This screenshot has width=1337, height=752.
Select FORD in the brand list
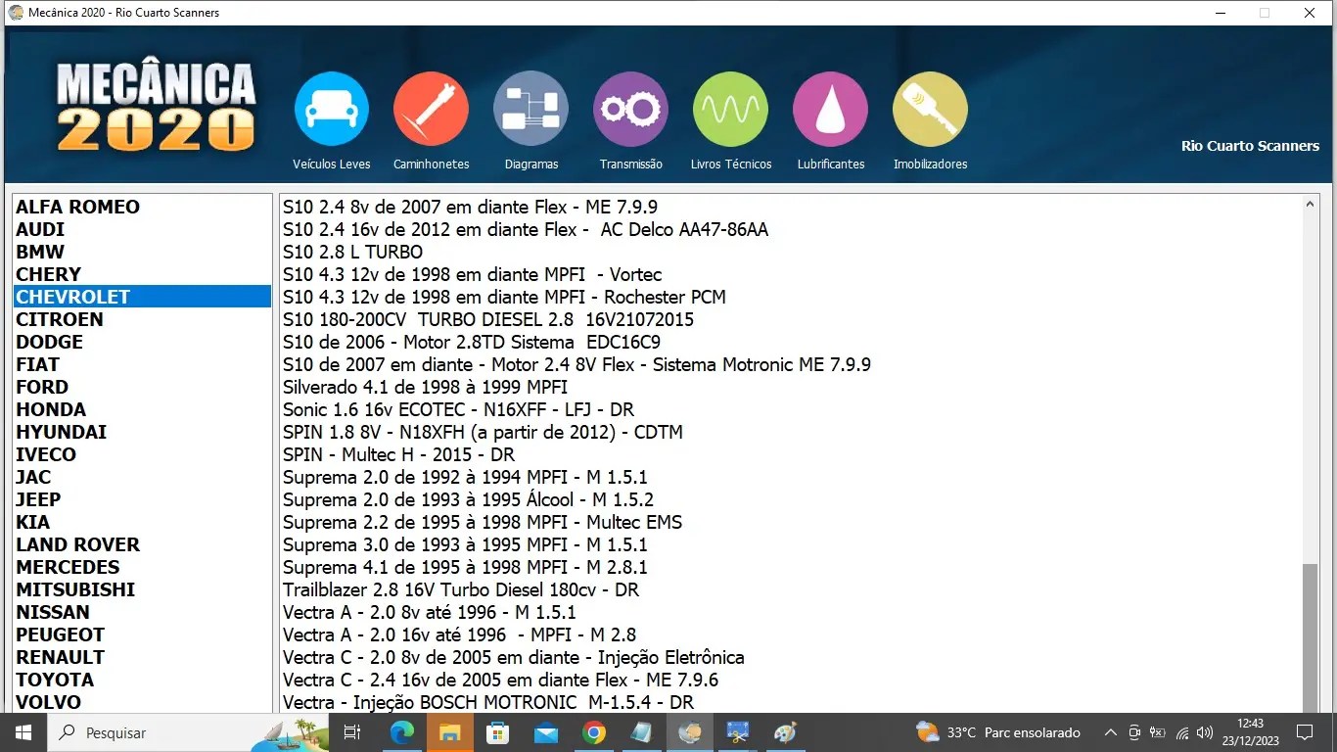click(142, 387)
